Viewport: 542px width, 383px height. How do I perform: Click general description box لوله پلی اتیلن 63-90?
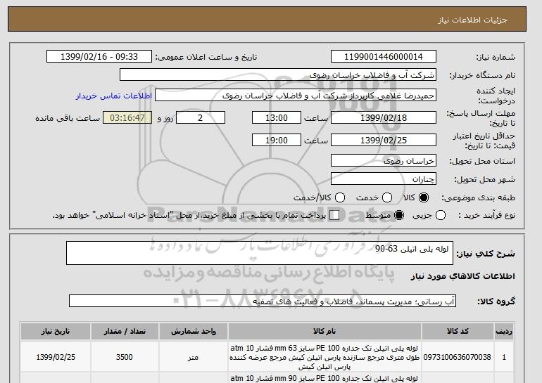click(x=260, y=253)
